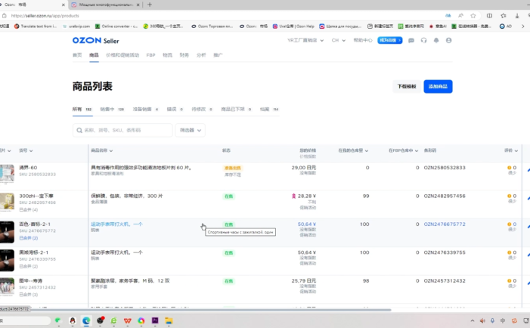
Task: Click the magnifier icon in product search
Action: coord(79,130)
